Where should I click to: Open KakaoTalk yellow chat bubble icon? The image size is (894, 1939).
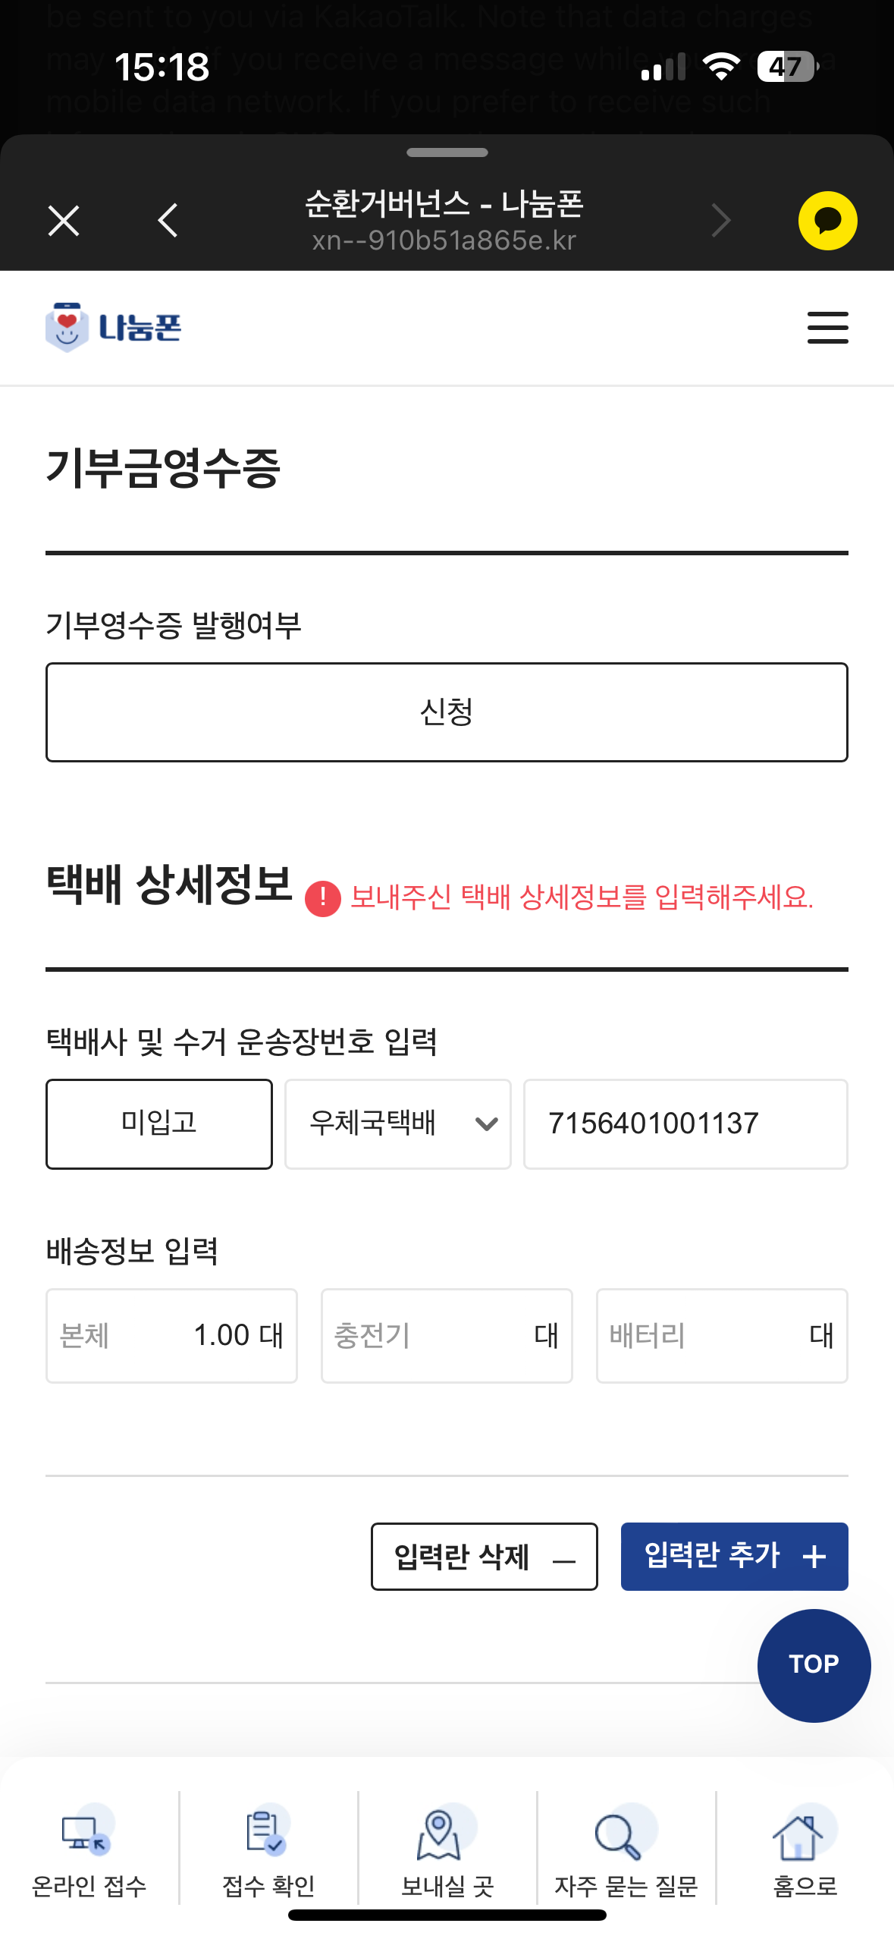tap(827, 221)
